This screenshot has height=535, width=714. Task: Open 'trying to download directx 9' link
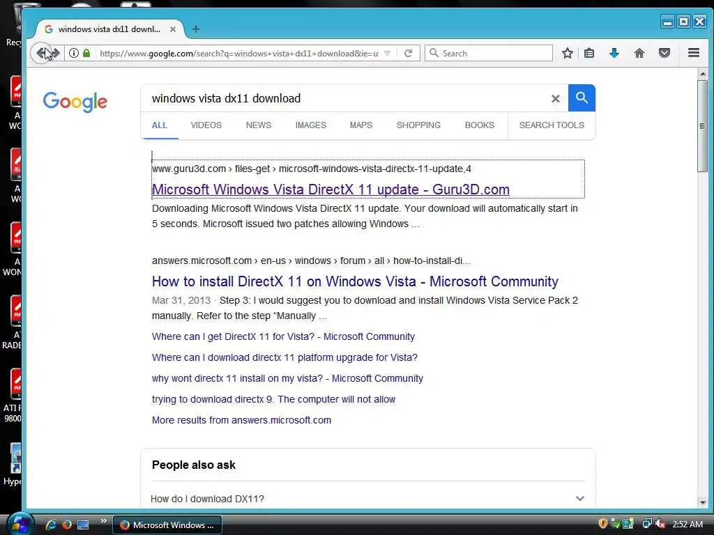point(273,399)
